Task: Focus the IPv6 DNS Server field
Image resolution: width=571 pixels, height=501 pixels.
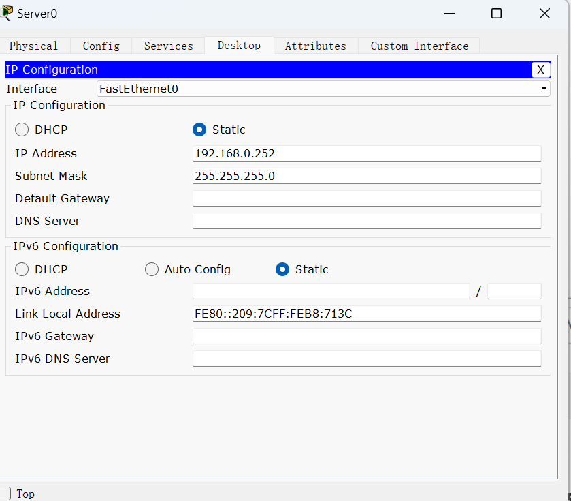Action: tap(367, 359)
